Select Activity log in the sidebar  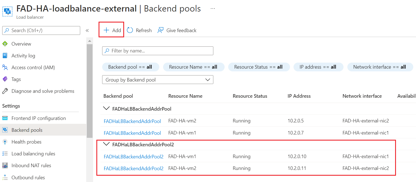5,55
